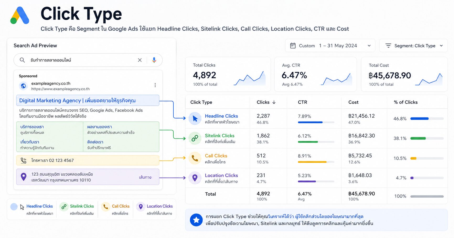Click the filter icon beside Segment

(388, 46)
